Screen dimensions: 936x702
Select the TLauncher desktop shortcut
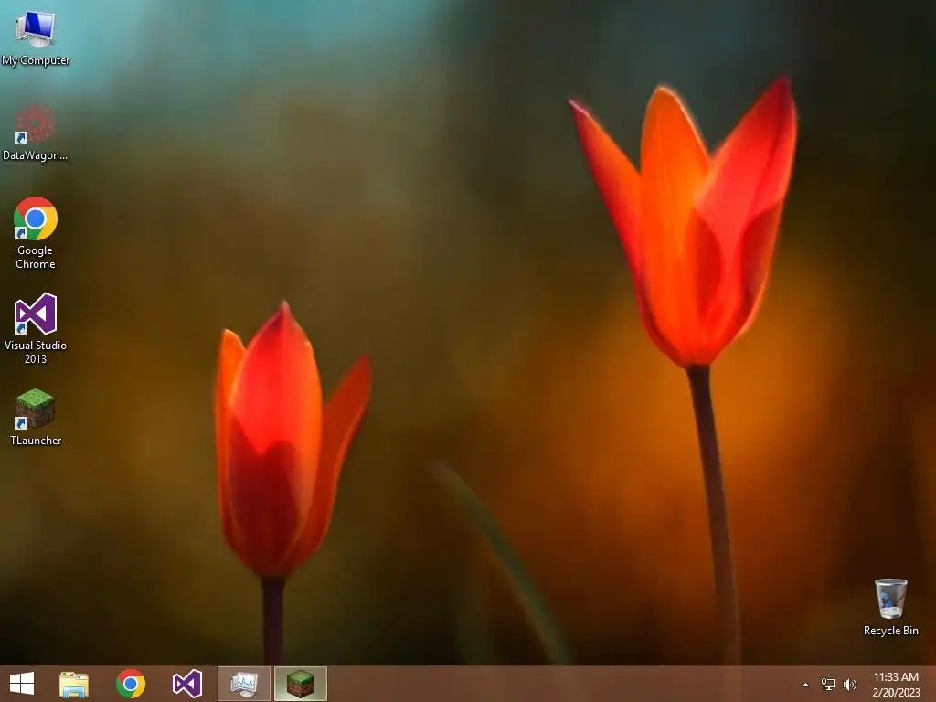pos(36,417)
